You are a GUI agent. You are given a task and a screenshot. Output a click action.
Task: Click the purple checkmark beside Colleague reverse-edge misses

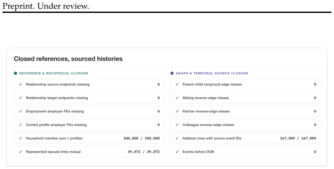pos(177,125)
